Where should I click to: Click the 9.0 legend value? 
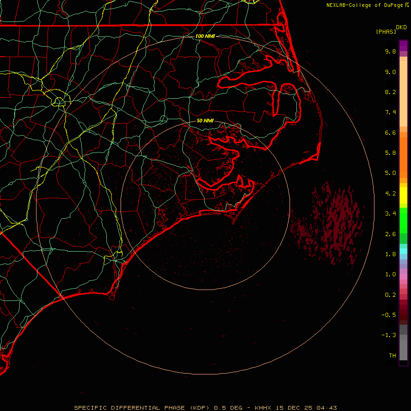[390, 72]
